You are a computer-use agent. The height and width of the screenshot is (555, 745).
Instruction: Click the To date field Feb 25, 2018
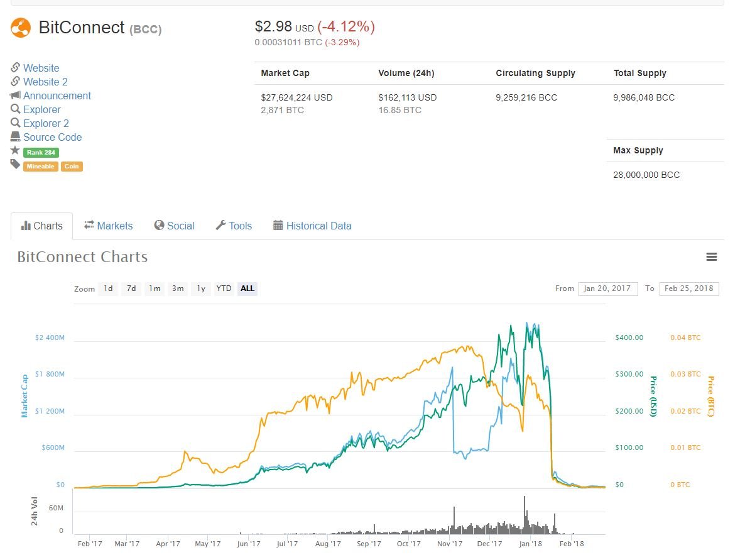click(689, 288)
